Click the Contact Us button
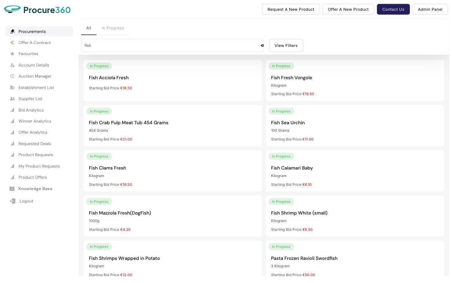The height and width of the screenshot is (283, 452). click(393, 9)
